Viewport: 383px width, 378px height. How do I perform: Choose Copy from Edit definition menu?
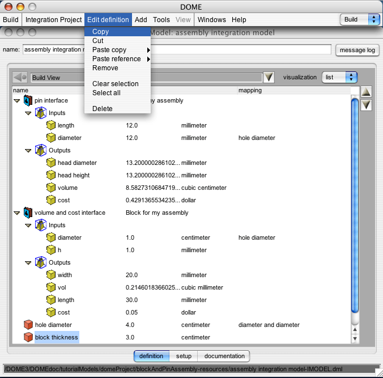pyautogui.click(x=117, y=32)
